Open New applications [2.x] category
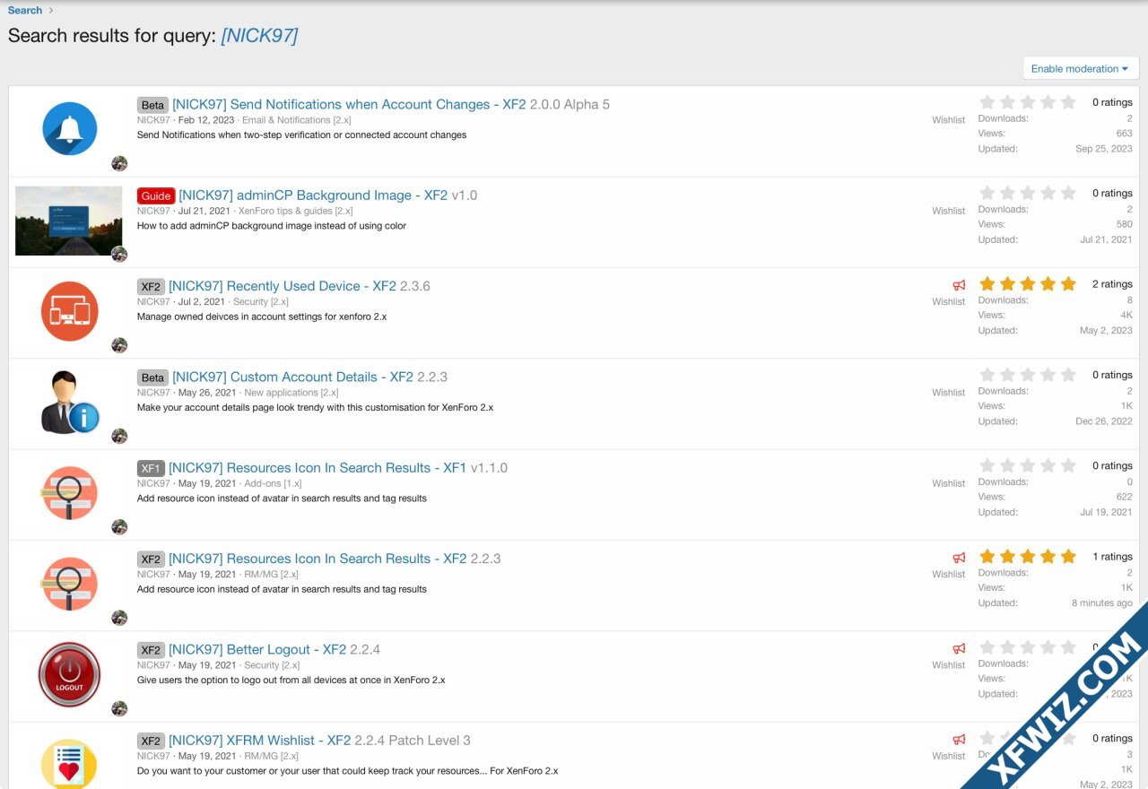The width and height of the screenshot is (1148, 789). coord(291,393)
